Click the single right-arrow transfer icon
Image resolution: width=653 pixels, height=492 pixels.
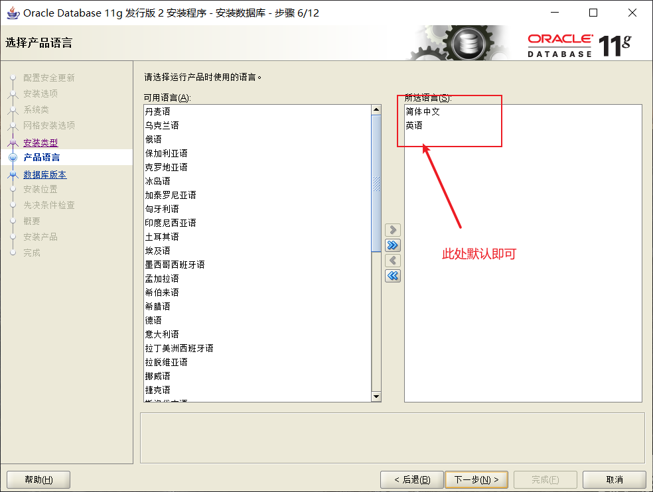click(392, 229)
